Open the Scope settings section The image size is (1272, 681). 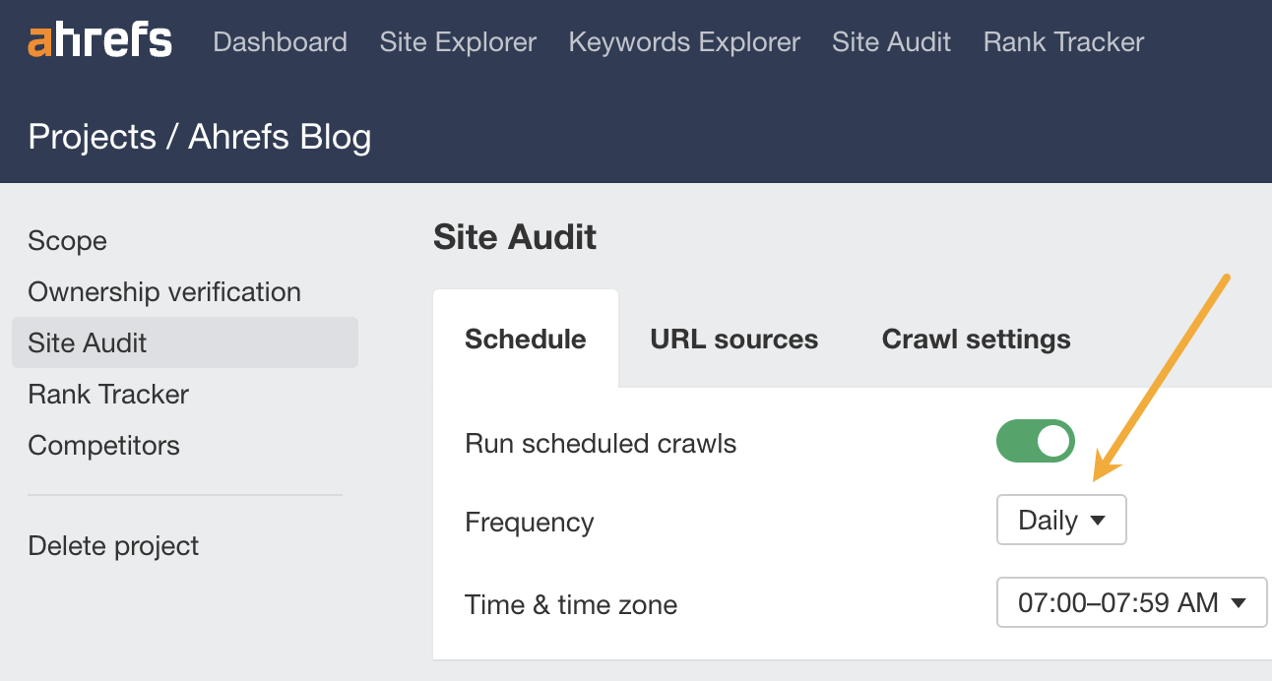(x=67, y=240)
